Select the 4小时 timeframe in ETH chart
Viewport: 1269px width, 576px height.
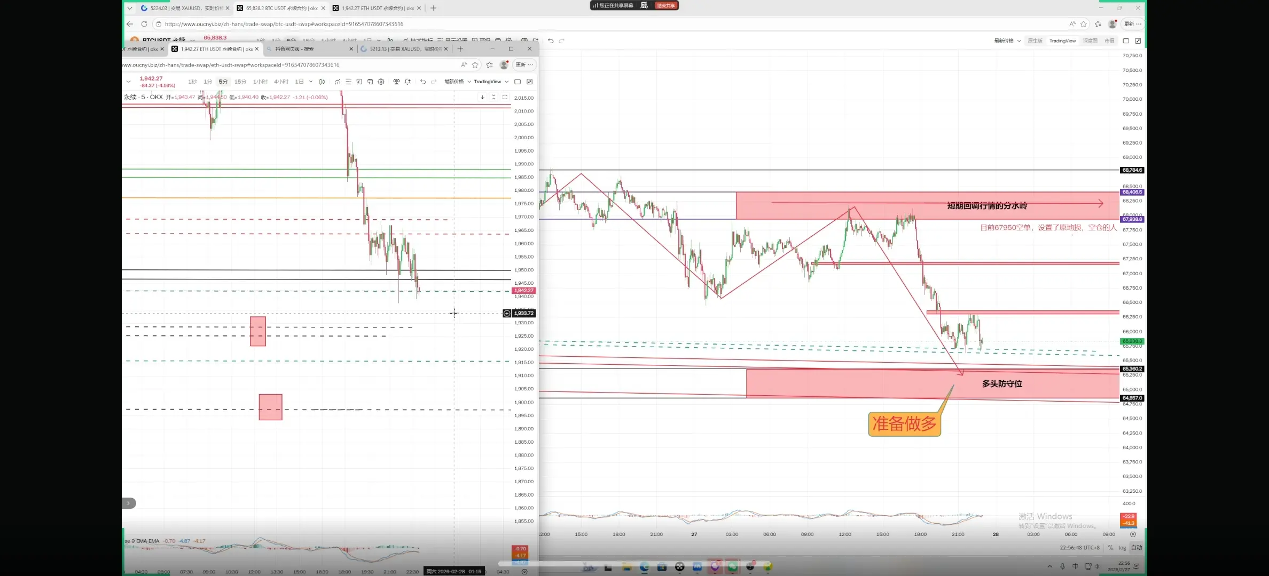pos(281,82)
